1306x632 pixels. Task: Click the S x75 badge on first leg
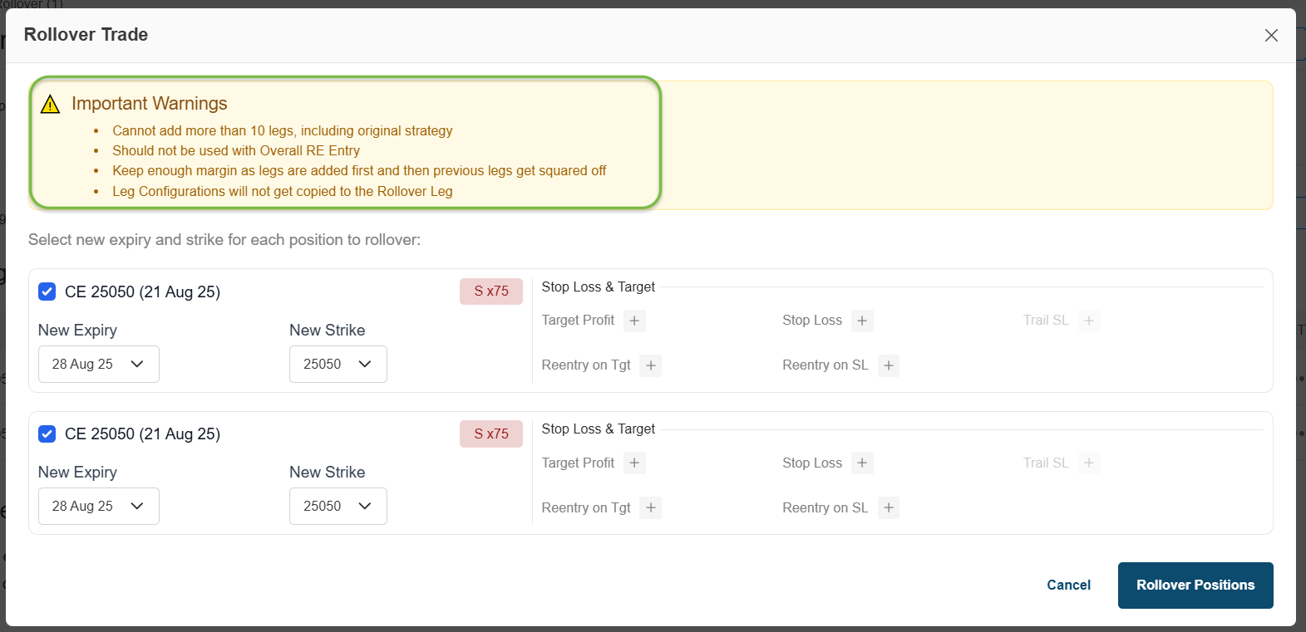tap(491, 292)
